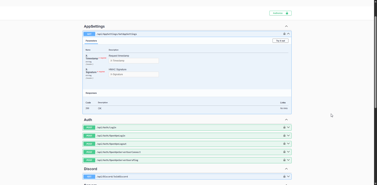Click the Responses heading
The width and height of the screenshot is (377, 185).
point(91,93)
